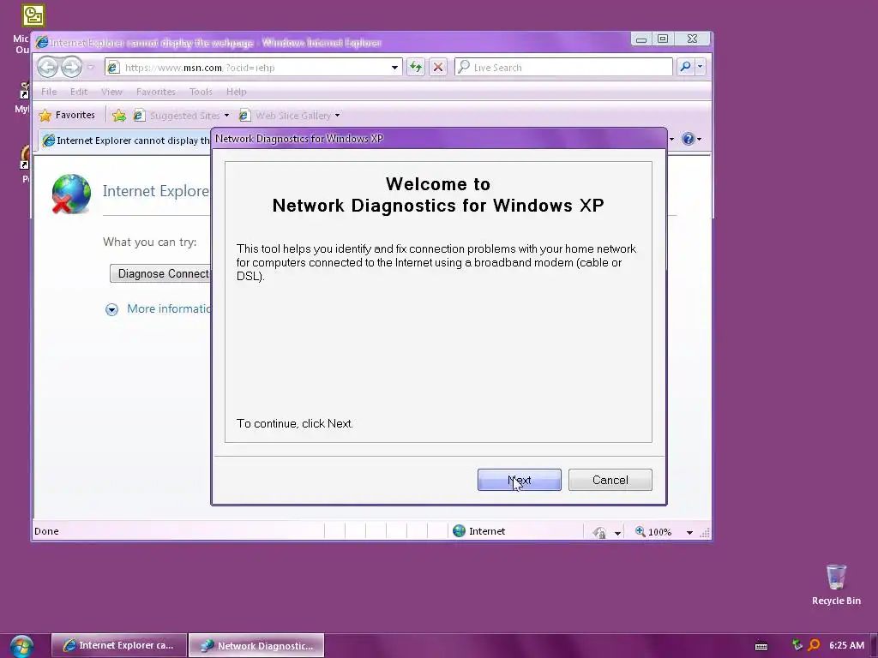
Task: Select the Outlook desktop icon at top left
Action: point(33,15)
